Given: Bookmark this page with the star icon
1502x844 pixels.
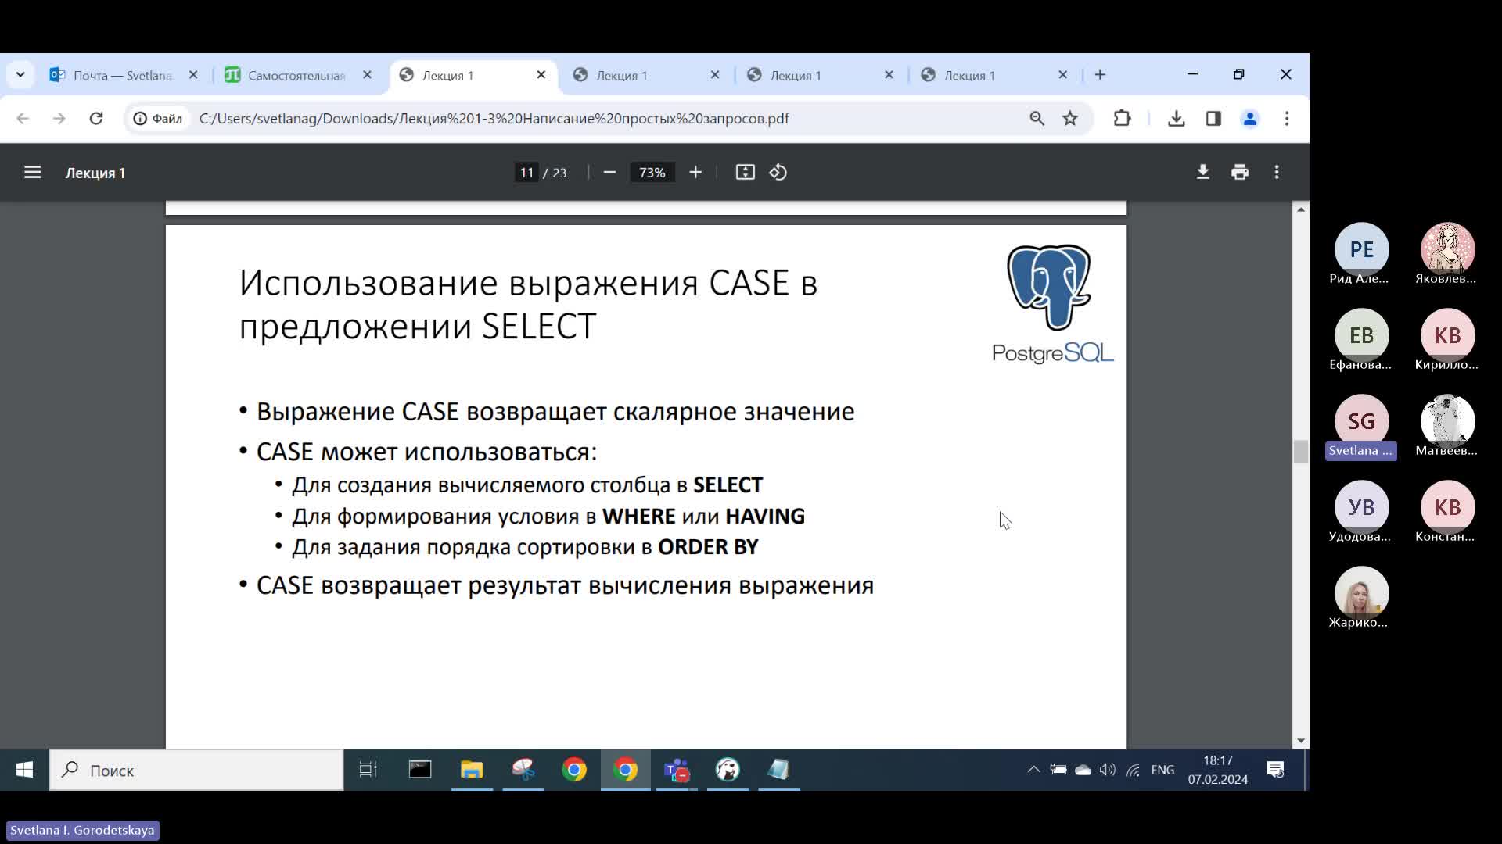Looking at the screenshot, I should (x=1070, y=118).
